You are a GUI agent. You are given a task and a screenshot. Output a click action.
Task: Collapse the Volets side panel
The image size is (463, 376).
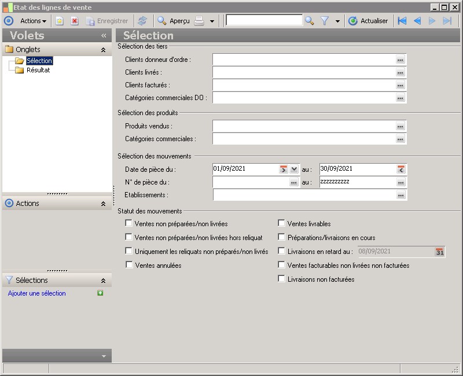click(x=104, y=36)
